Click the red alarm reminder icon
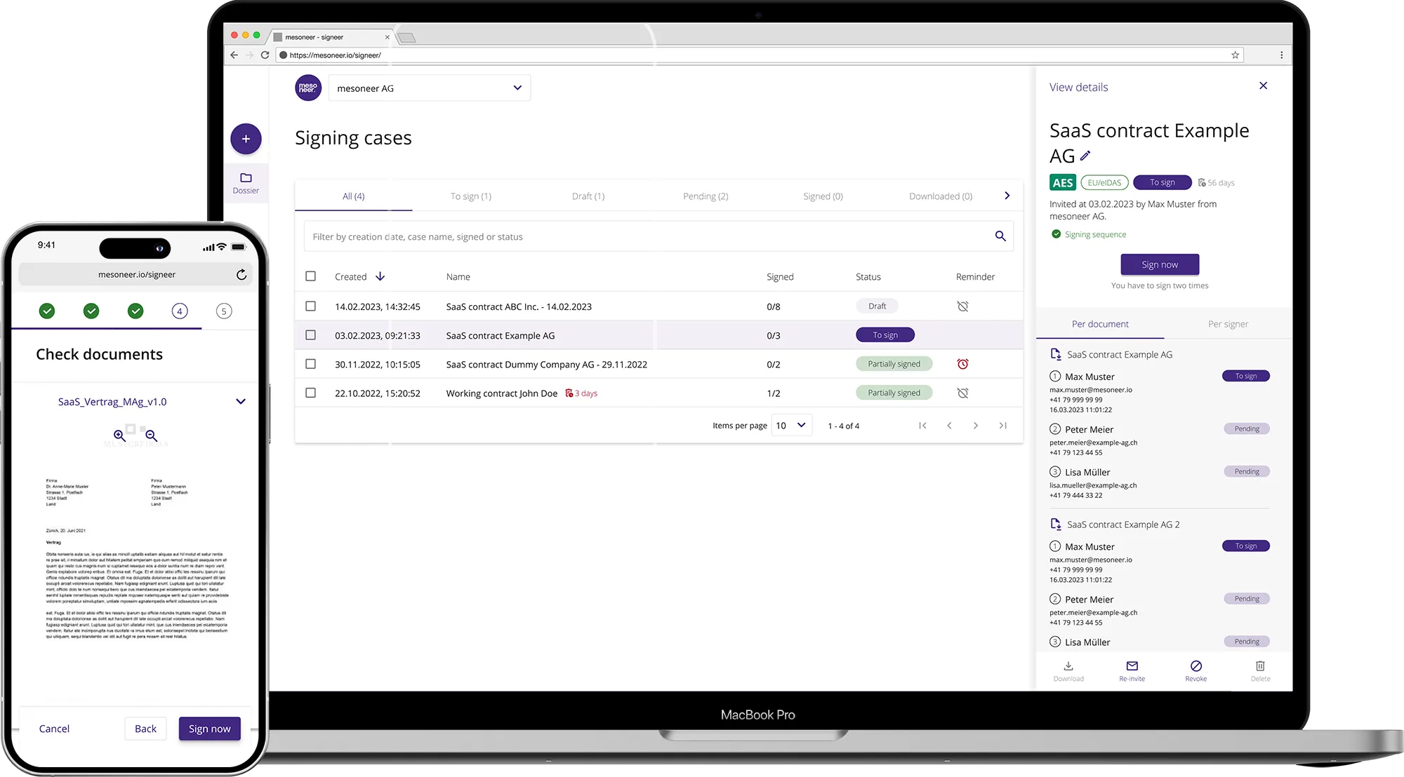The height and width of the screenshot is (777, 1404). [962, 364]
